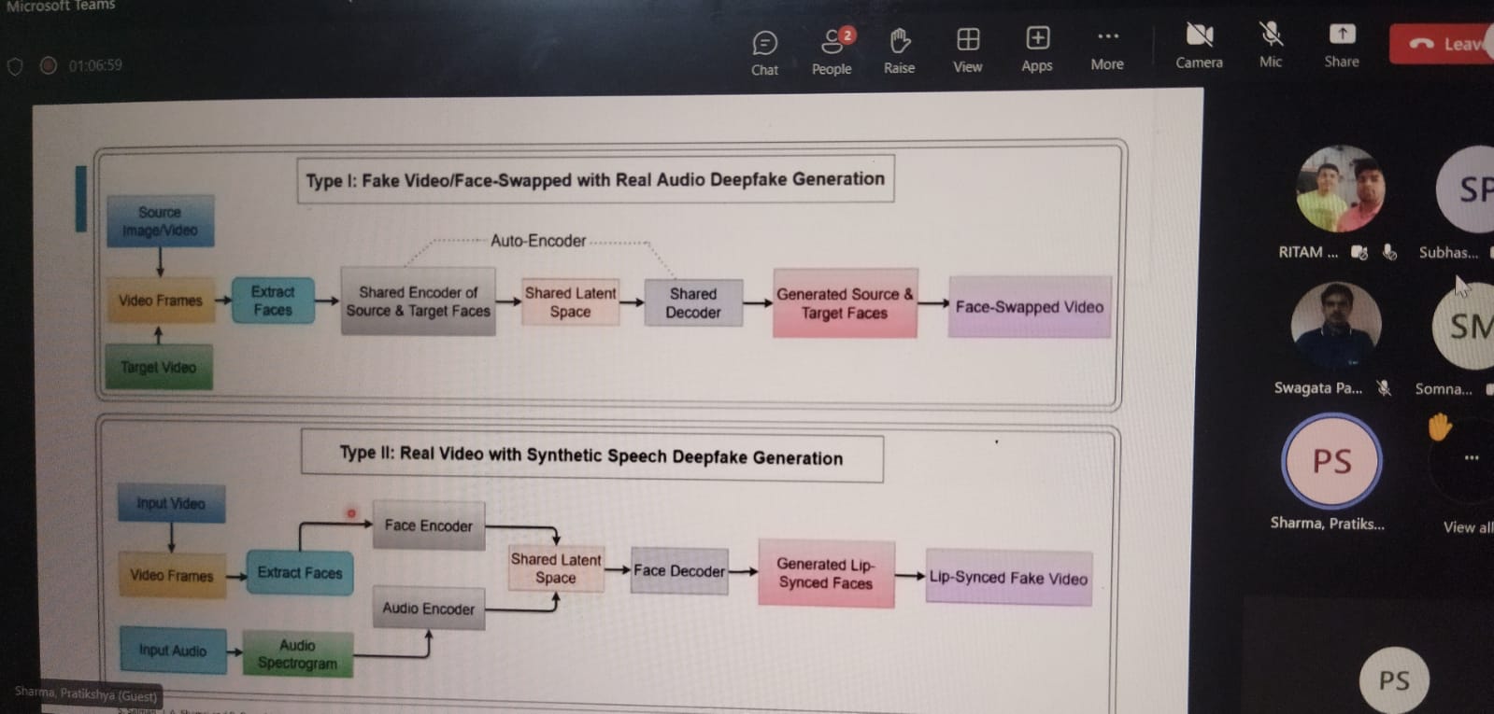Turn on the Camera
The image size is (1494, 714).
pos(1199,47)
